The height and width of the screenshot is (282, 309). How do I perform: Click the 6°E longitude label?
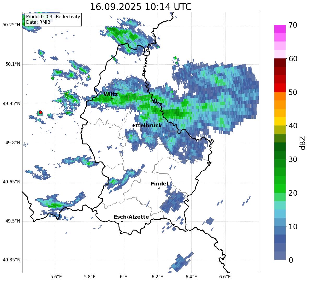click(123, 277)
